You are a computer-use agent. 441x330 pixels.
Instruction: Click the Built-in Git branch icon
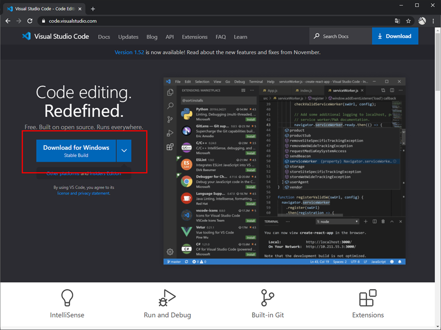[267, 297]
